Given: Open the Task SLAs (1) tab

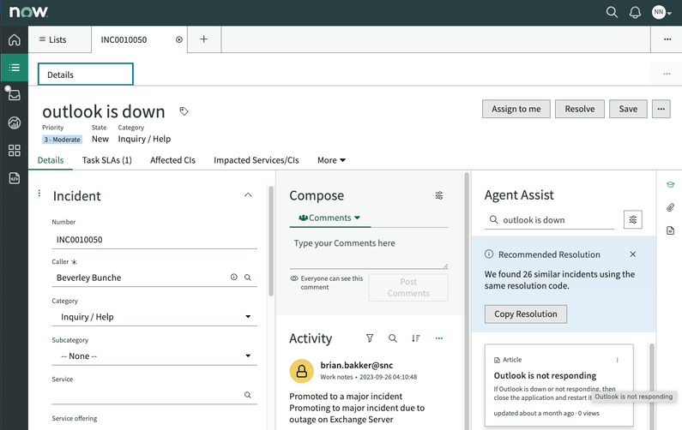Looking at the screenshot, I should point(107,160).
